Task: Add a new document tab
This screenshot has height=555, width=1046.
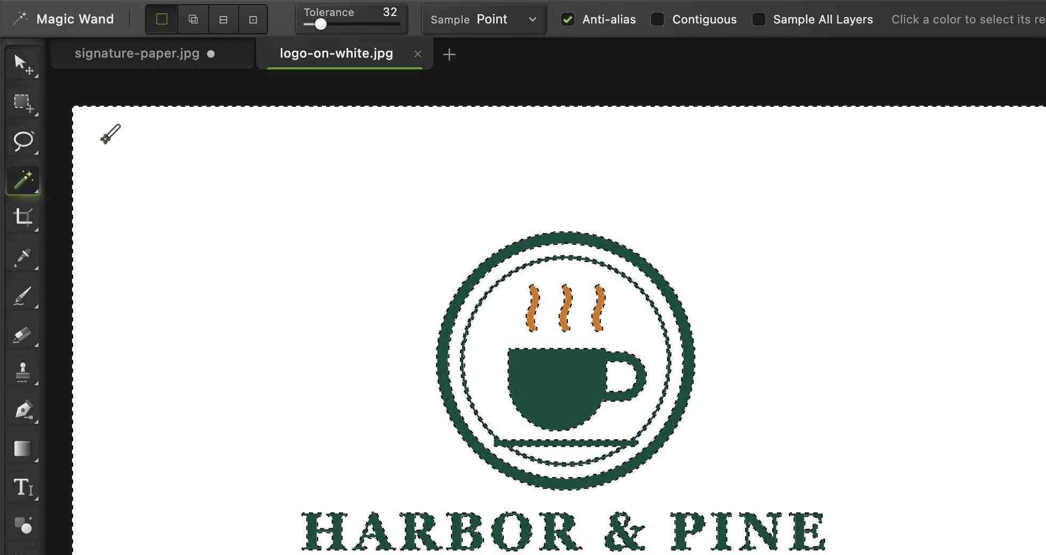Action: 449,54
